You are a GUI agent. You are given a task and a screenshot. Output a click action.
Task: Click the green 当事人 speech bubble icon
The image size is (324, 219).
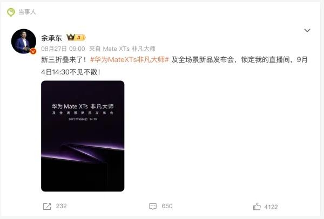point(11,12)
